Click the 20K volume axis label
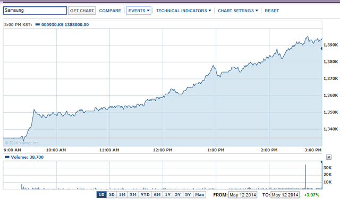Viewport: 340px width, 199px height. 328,175
